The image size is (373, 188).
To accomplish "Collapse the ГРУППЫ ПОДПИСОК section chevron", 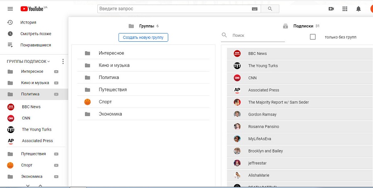I will (x=49, y=62).
